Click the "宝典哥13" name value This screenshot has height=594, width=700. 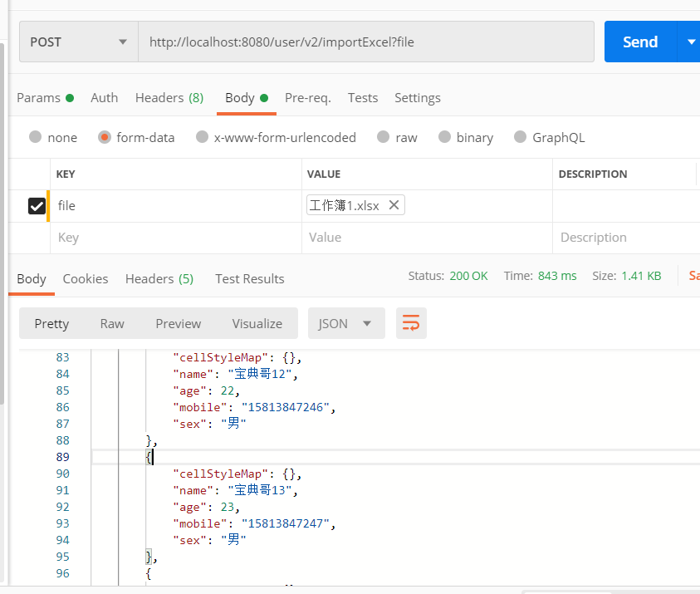coord(260,490)
